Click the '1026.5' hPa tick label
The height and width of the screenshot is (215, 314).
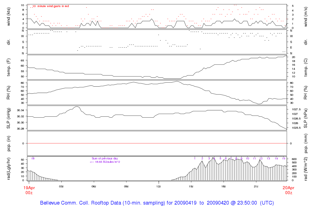point(296,119)
